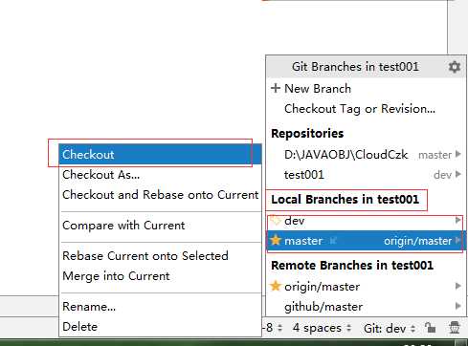Choose Rename... for the branch
Viewport: 468px width, 346px height.
point(160,307)
